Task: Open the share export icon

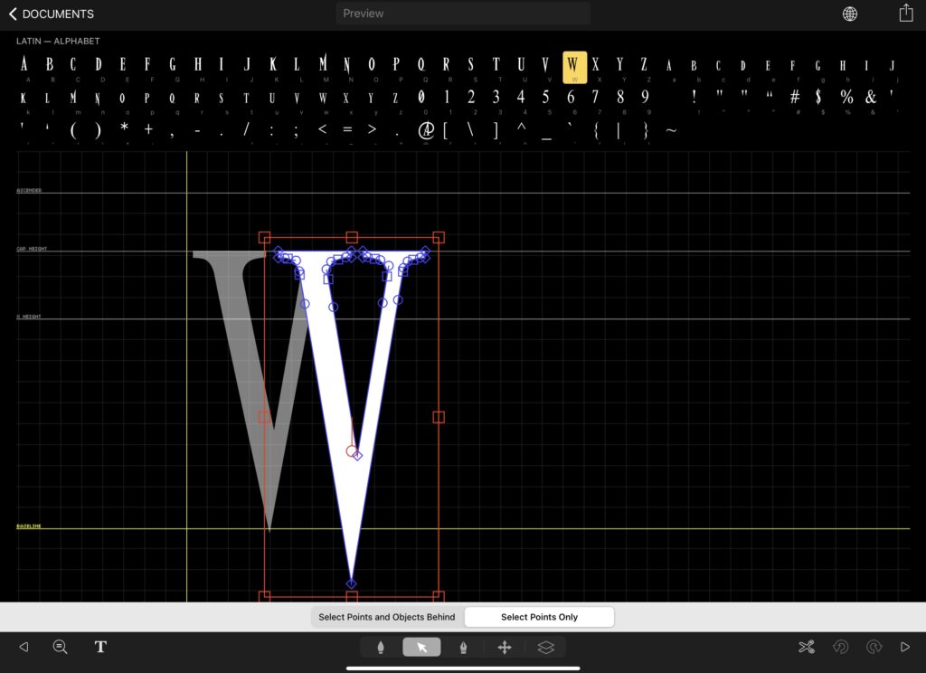Action: pyautogui.click(x=905, y=14)
